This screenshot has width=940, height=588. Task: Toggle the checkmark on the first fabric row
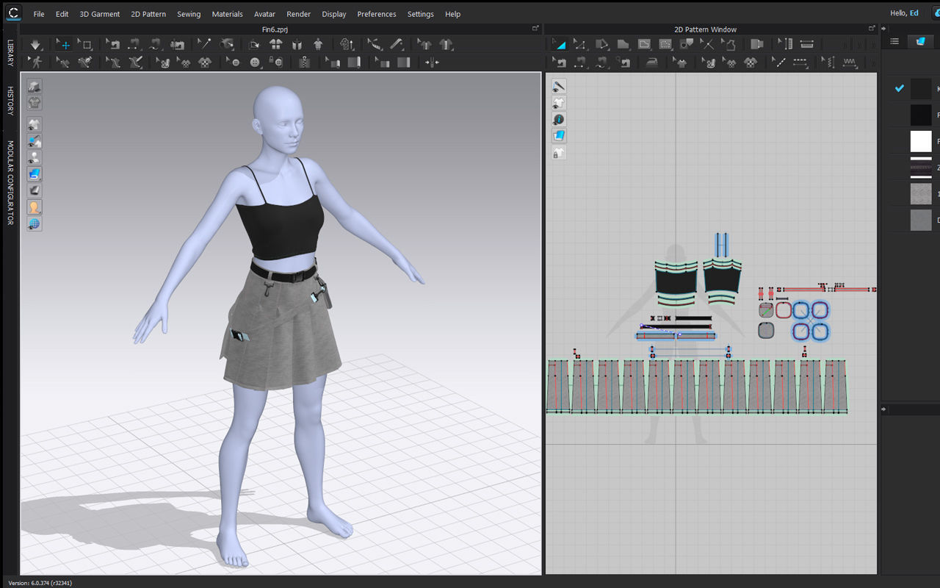(x=899, y=89)
